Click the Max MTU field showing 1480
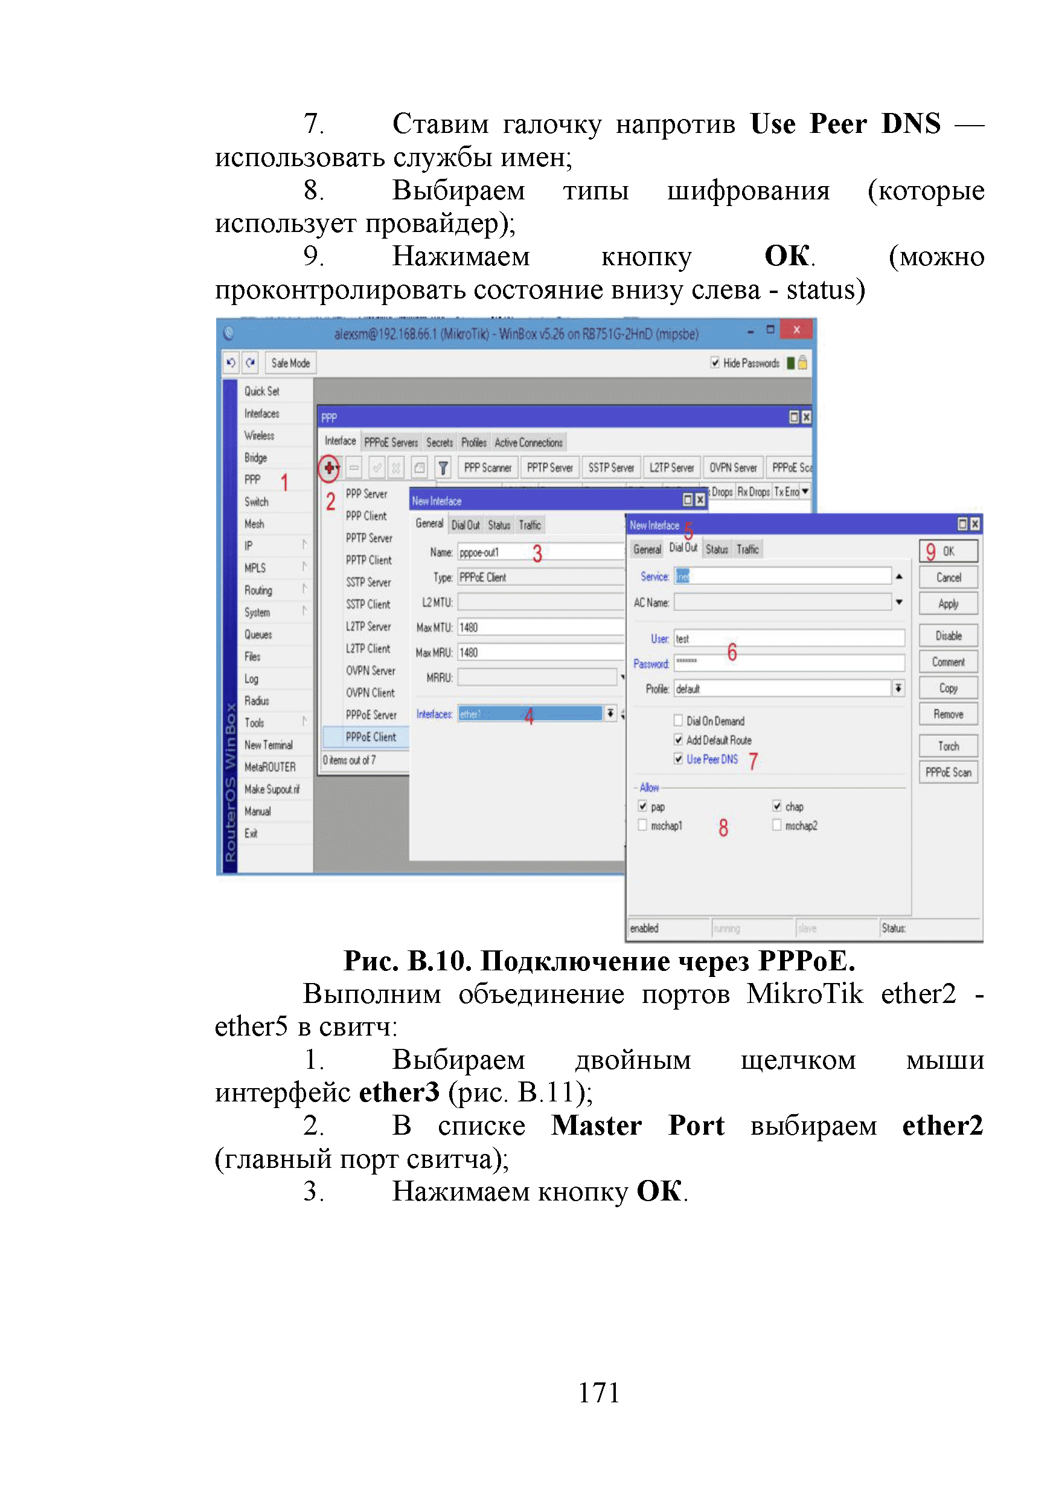1056x1499 pixels. 542,627
